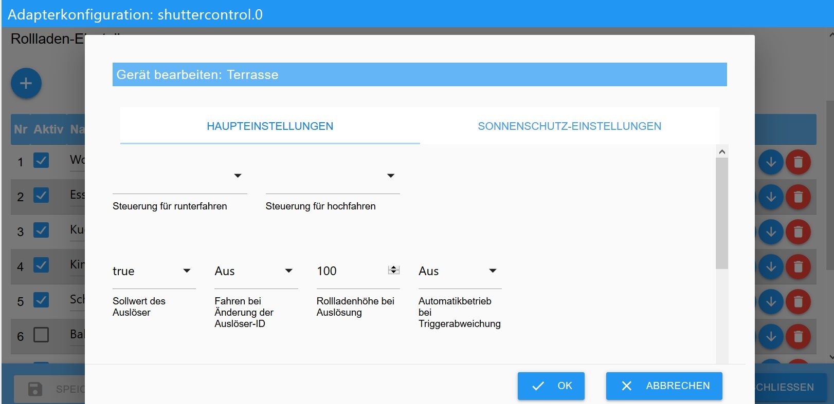The image size is (834, 404).
Task: Confirm the dialog with the OK button
Action: pos(551,386)
